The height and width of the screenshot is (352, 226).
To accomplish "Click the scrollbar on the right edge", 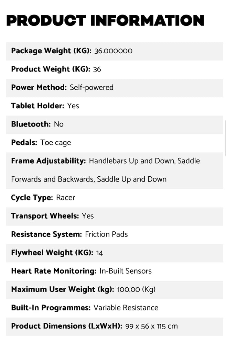I will 225,138.
